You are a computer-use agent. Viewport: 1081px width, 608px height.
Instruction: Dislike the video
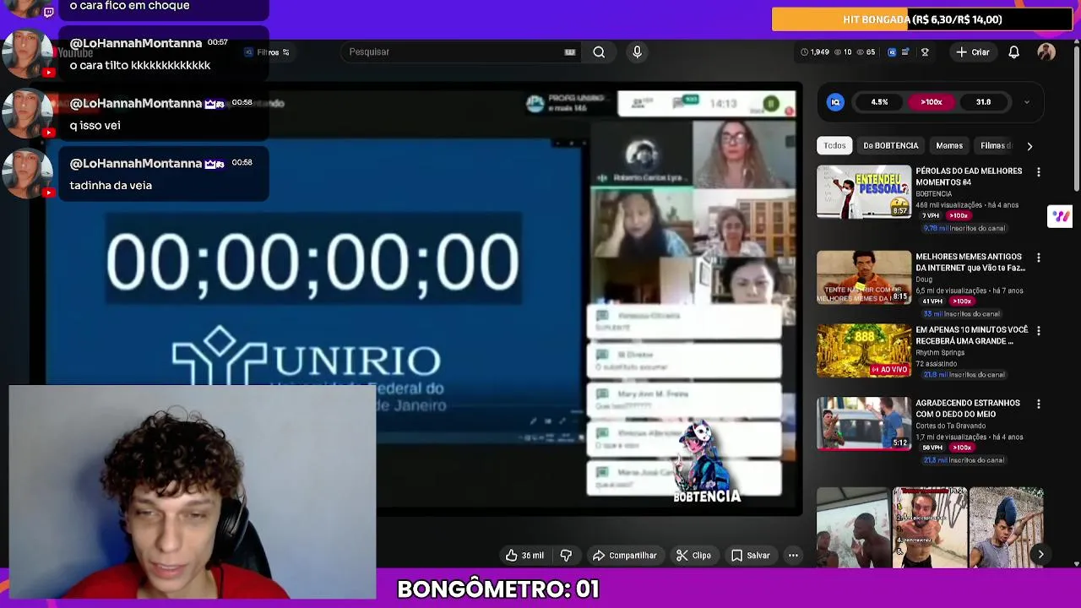click(566, 556)
